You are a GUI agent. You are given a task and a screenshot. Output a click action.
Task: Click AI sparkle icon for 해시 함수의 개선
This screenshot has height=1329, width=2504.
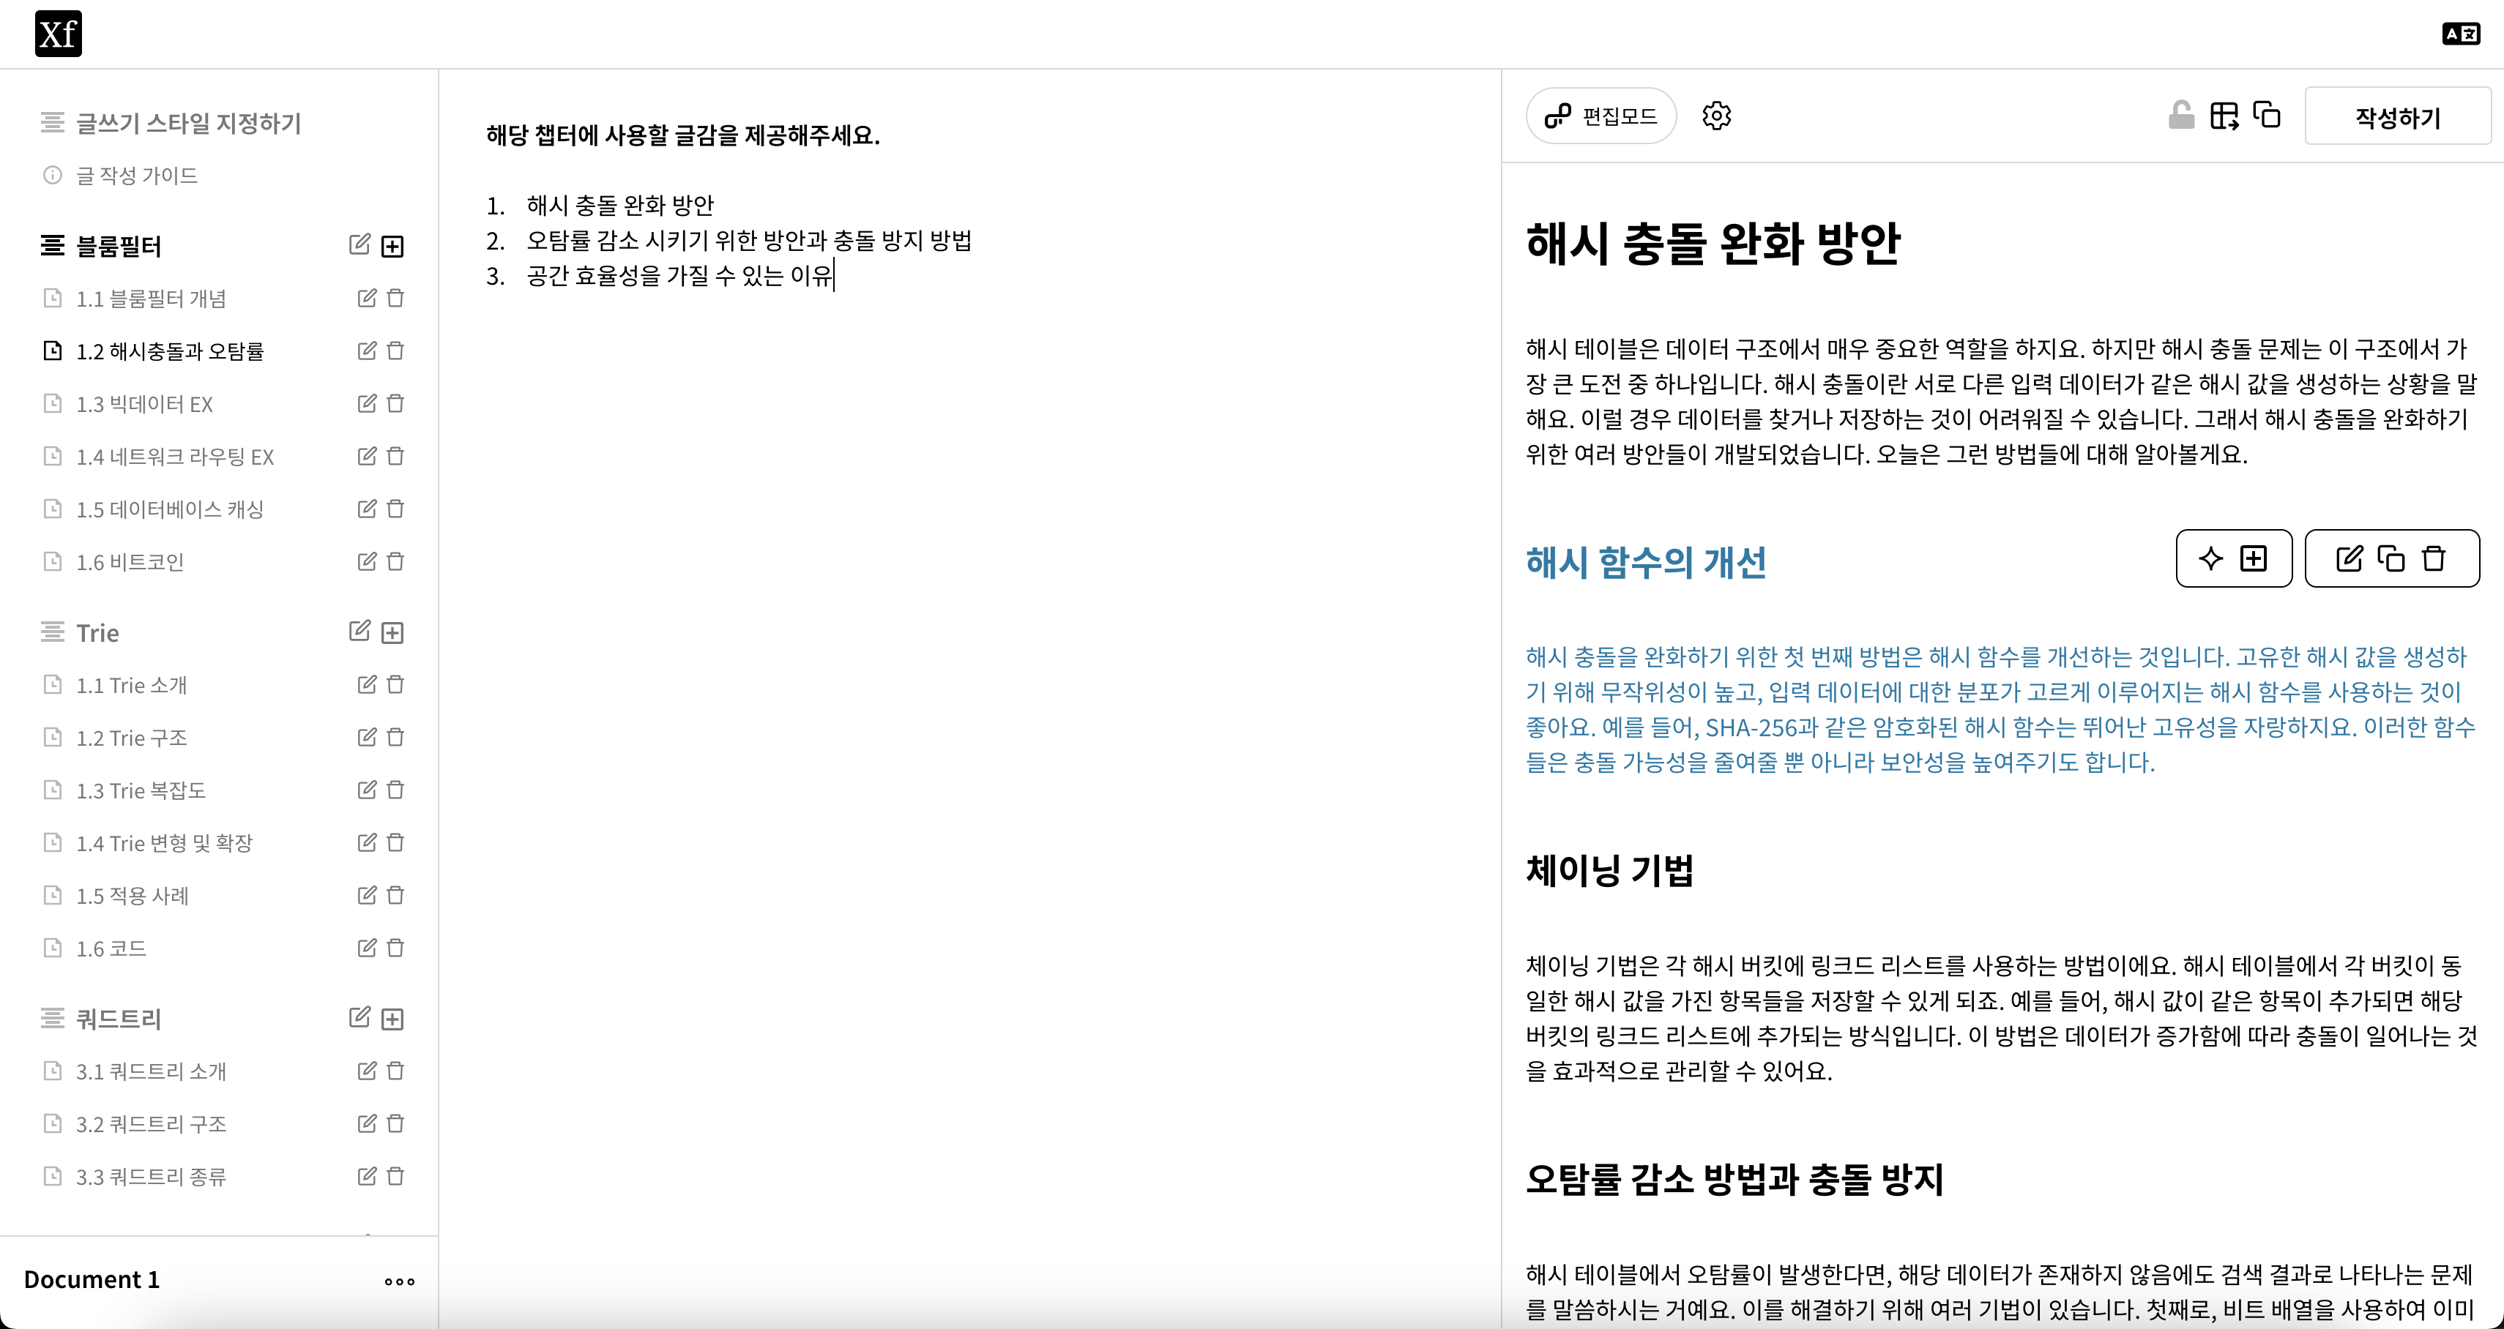point(2210,558)
